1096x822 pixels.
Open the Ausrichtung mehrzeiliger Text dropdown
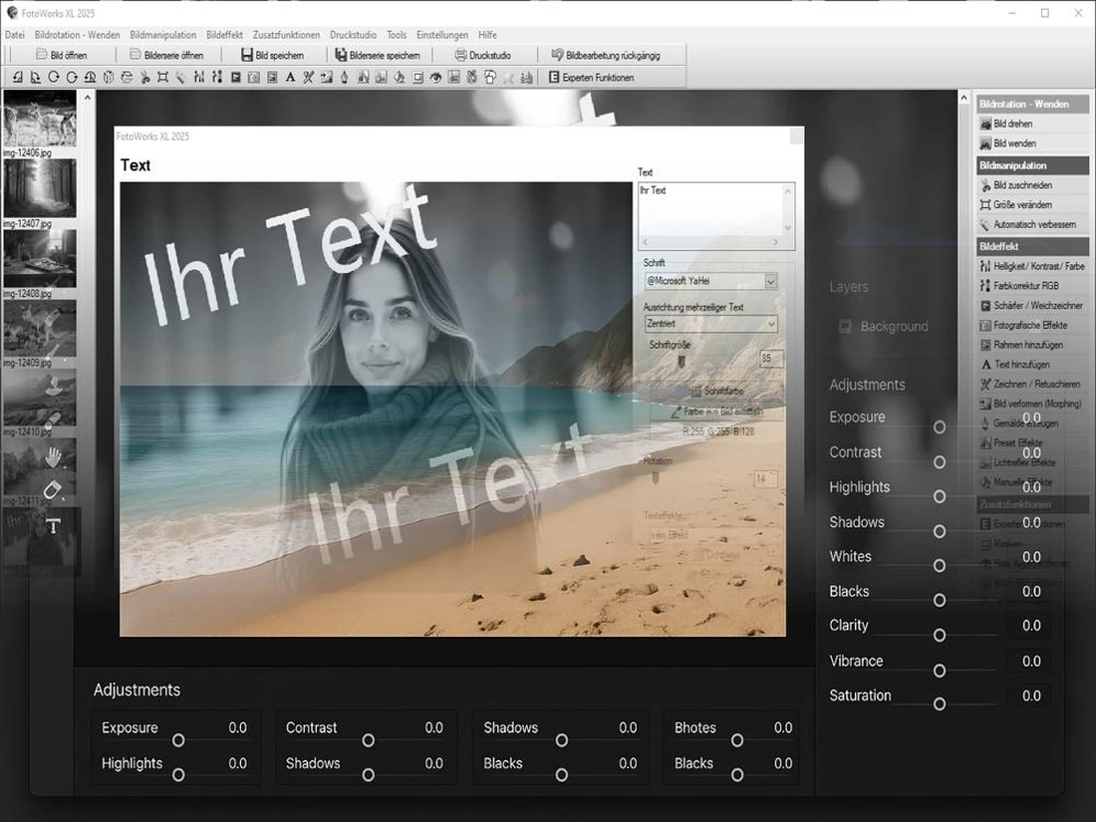[x=770, y=324]
